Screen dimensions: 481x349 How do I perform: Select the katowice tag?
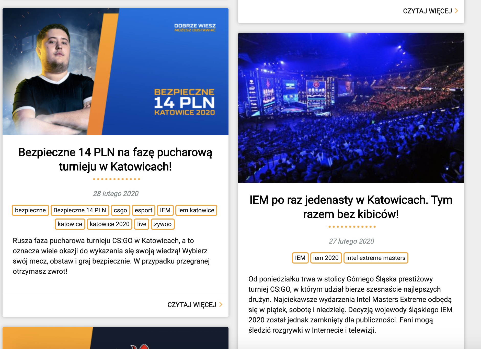(x=70, y=224)
